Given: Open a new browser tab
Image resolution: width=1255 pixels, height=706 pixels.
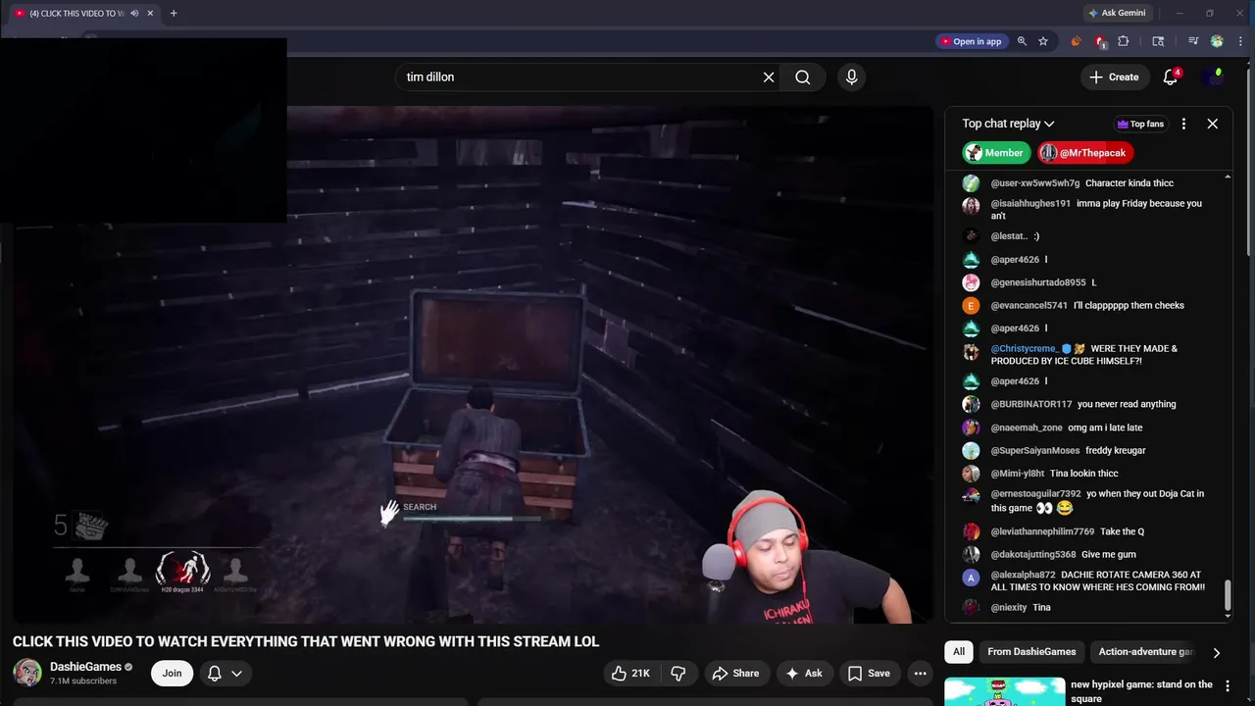Looking at the screenshot, I should (174, 13).
